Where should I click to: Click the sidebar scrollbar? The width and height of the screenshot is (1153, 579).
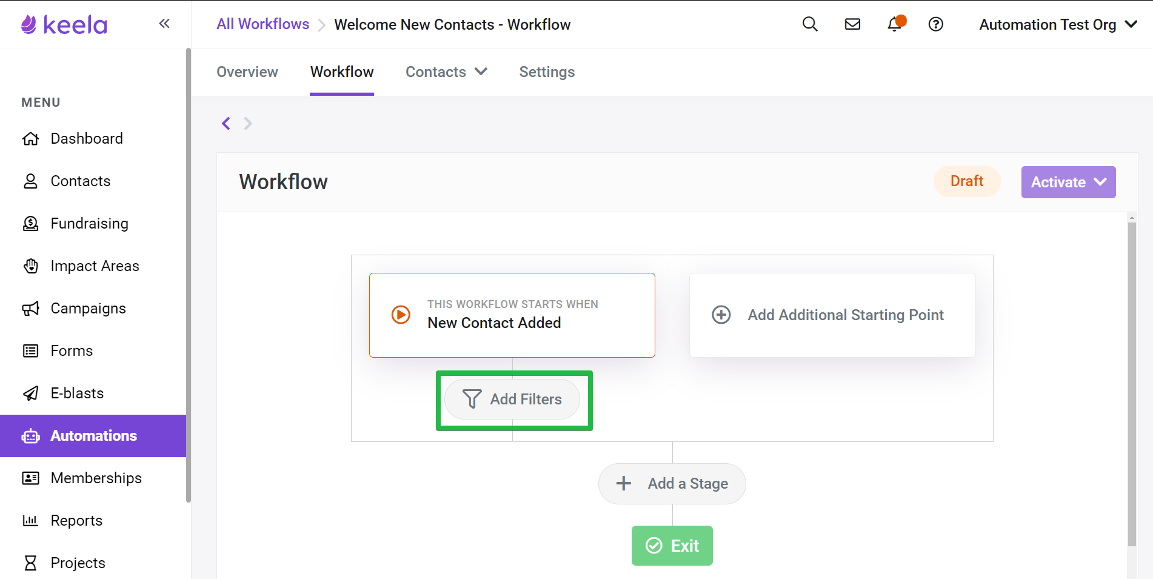[189, 276]
